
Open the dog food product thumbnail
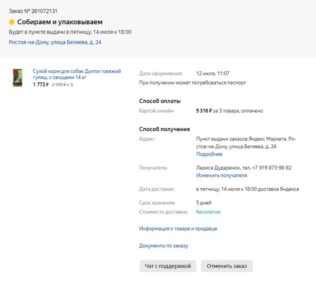pyautogui.click(x=18, y=78)
